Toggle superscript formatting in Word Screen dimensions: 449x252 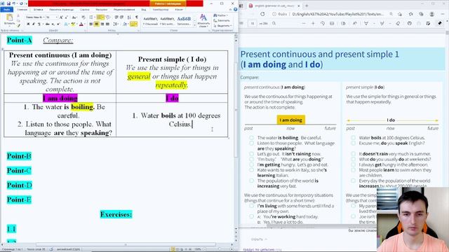click(x=58, y=24)
